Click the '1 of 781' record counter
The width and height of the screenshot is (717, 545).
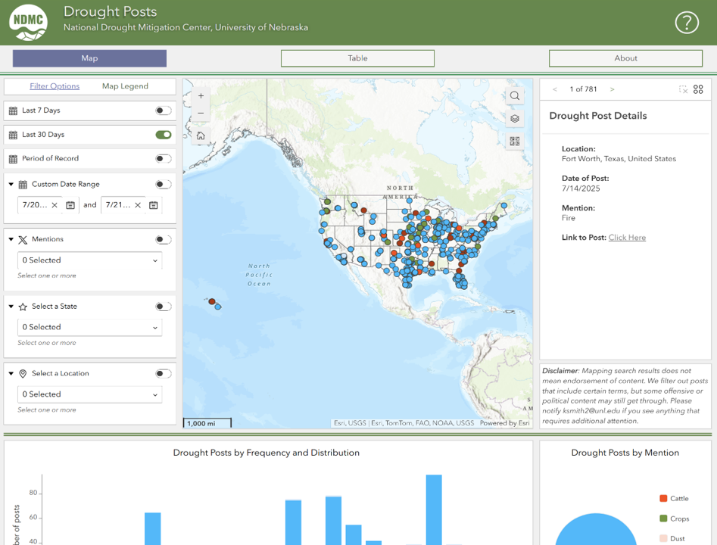point(584,89)
